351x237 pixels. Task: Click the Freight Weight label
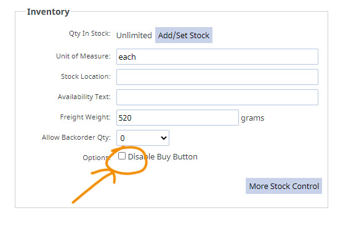pos(86,117)
